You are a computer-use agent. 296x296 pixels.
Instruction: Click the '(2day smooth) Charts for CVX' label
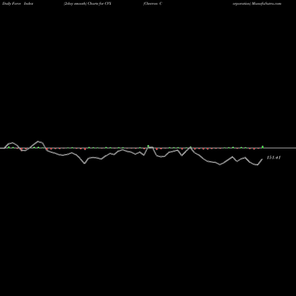click(x=88, y=4)
